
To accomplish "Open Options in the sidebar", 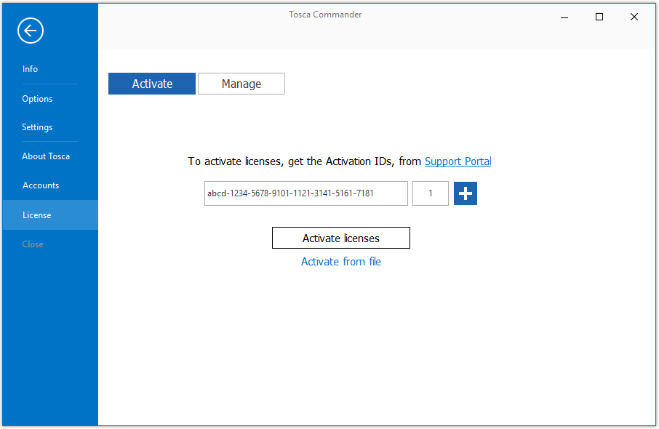I will tap(37, 99).
